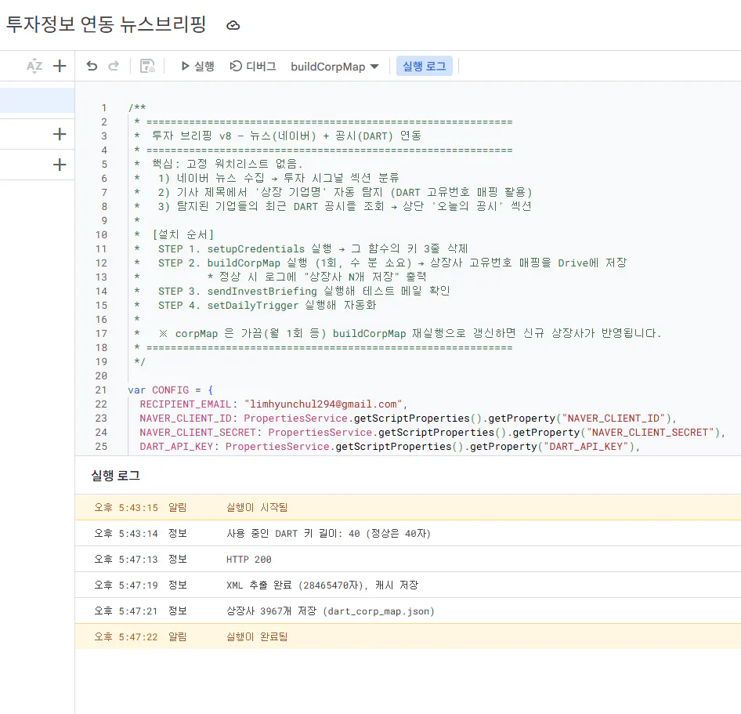Click comment line STEP 2. buildCorpMap
This screenshot has width=741, height=714.
click(x=392, y=263)
